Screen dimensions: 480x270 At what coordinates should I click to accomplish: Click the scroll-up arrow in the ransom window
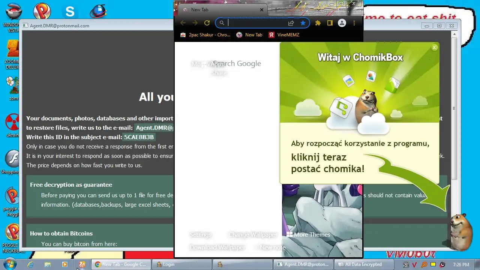coord(454,34)
